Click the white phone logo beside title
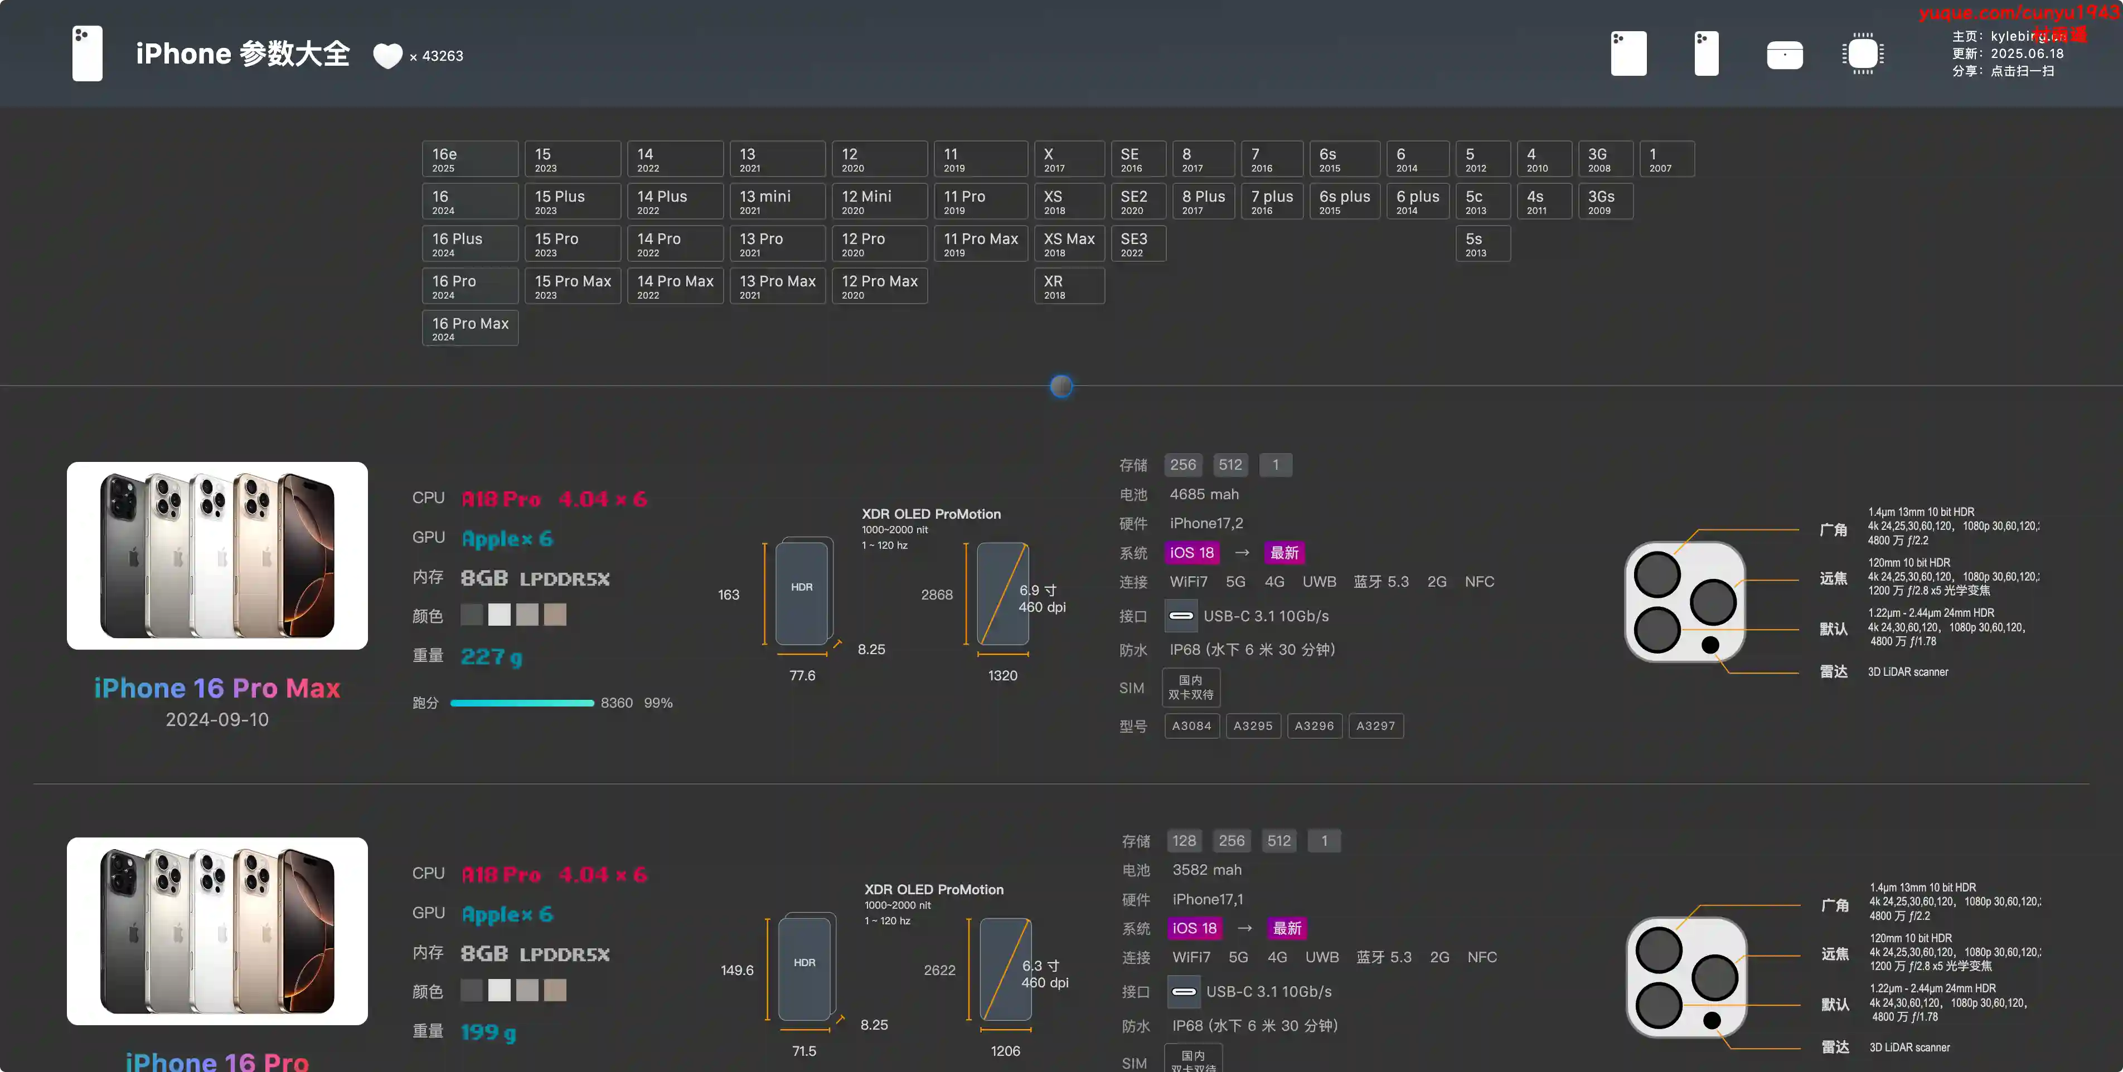Viewport: 2123px width, 1072px height. pos(88,53)
